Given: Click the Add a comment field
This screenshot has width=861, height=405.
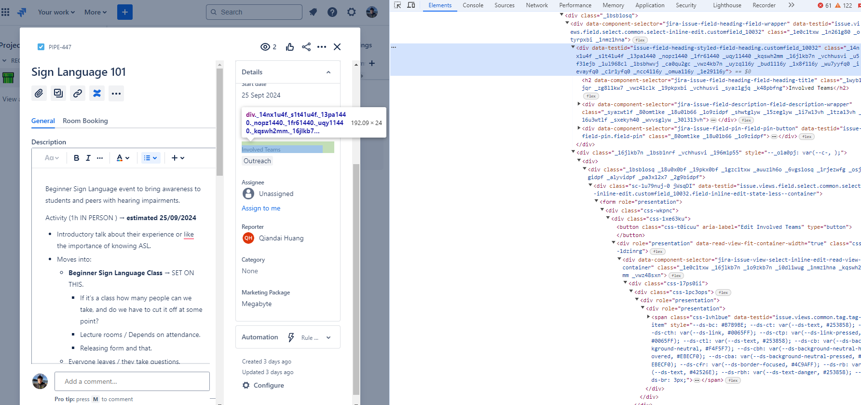Looking at the screenshot, I should click(132, 381).
